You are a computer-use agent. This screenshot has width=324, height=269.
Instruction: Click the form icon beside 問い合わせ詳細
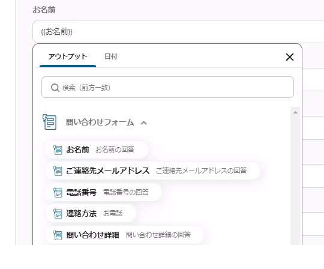[x=58, y=235]
